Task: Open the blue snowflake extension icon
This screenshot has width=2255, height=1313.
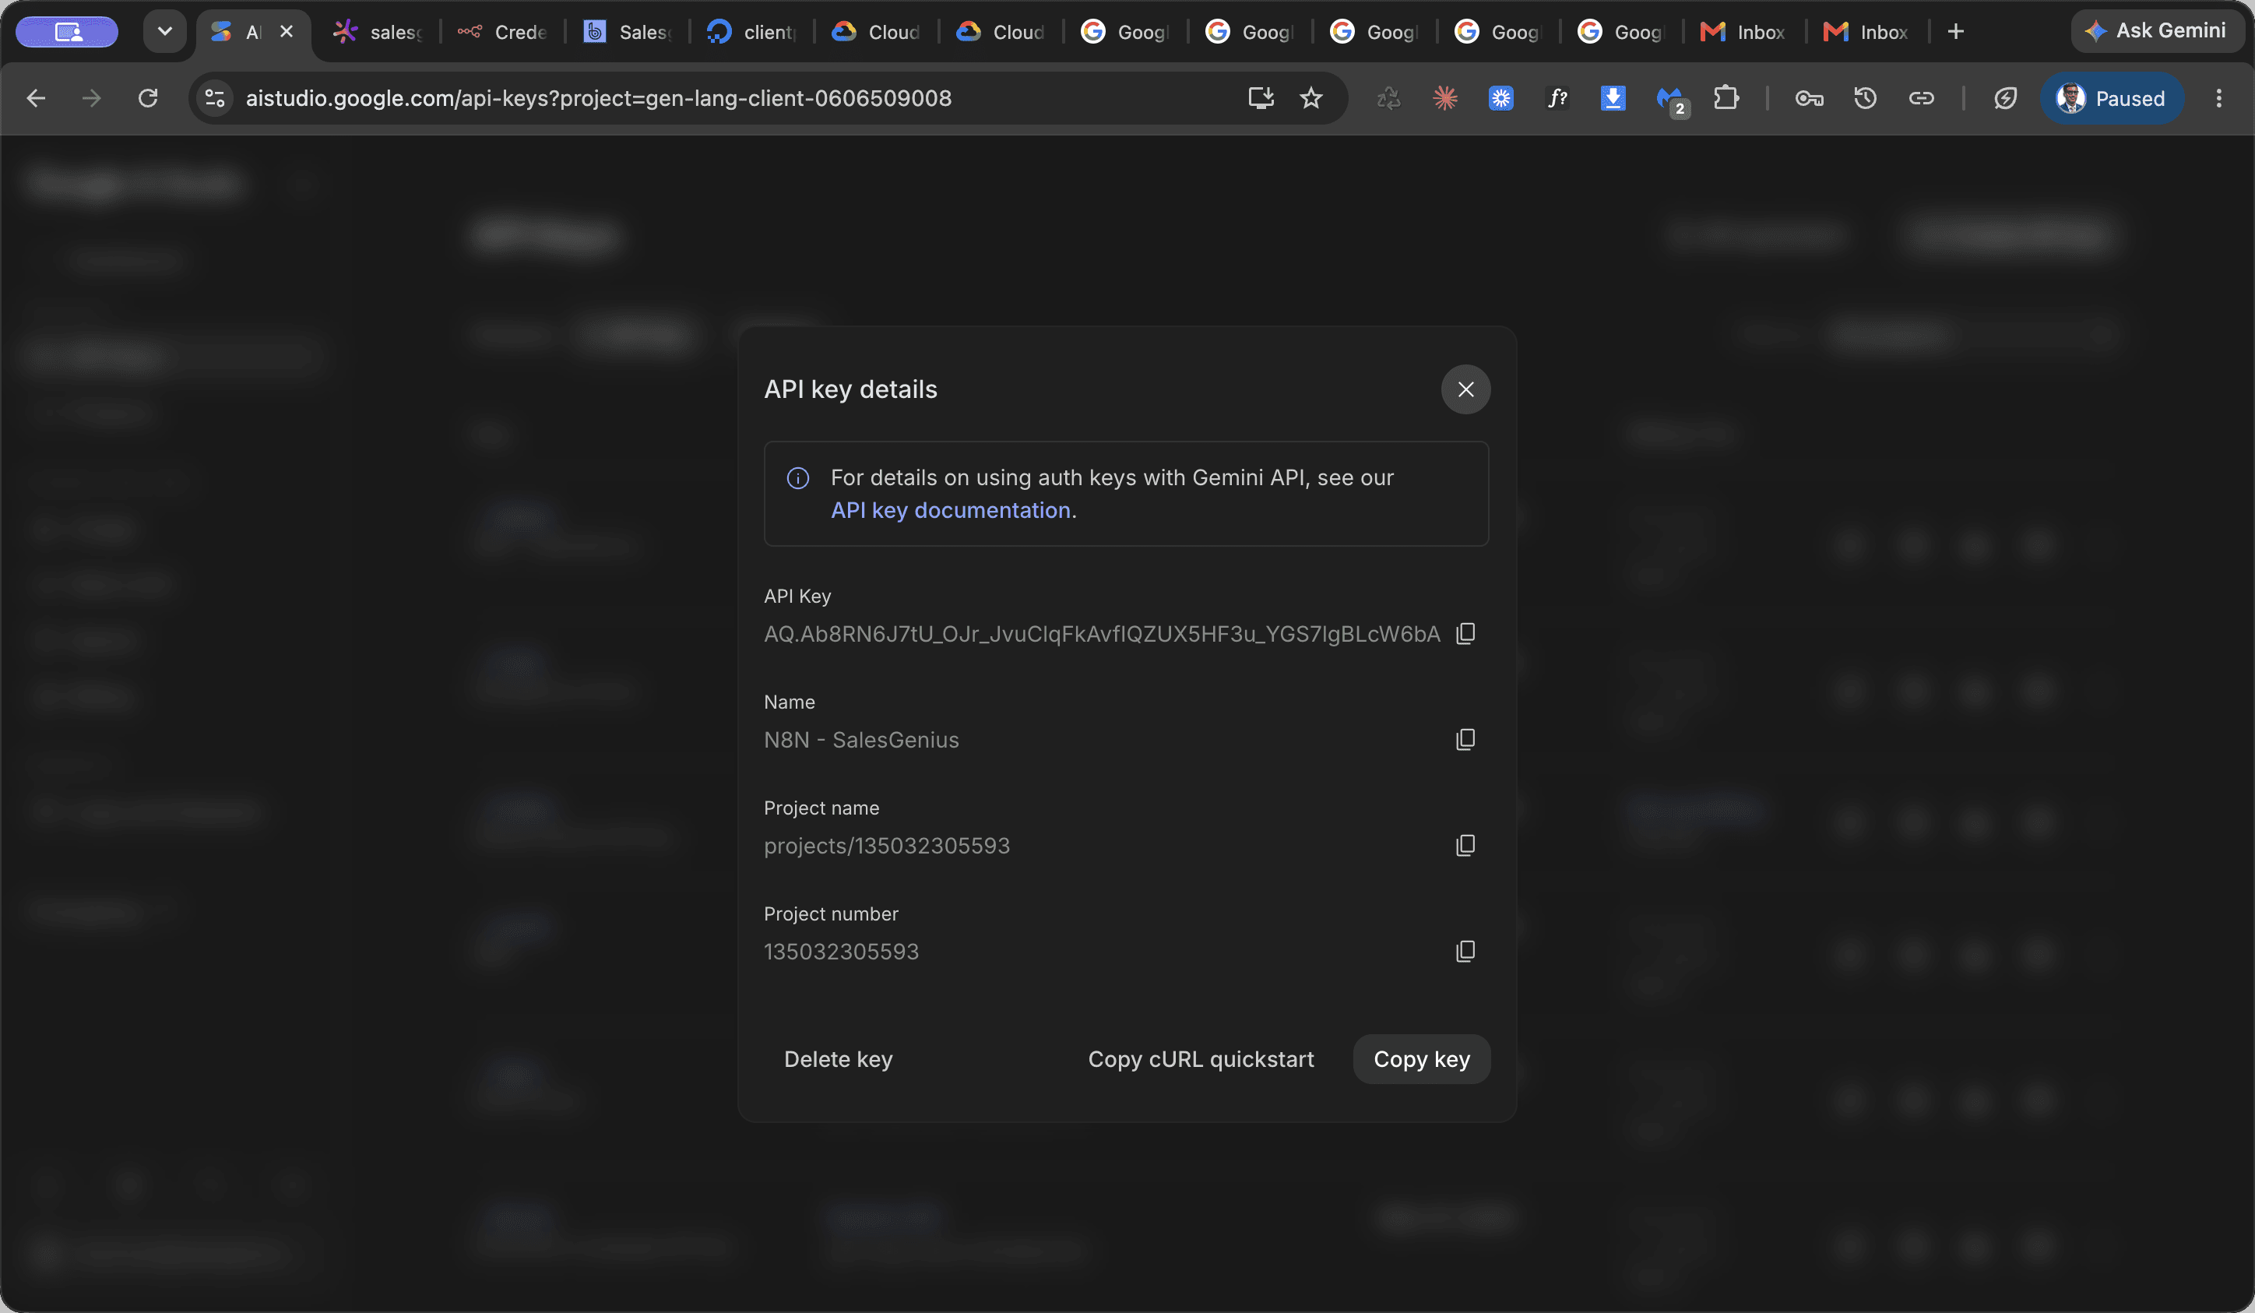Action: (1500, 98)
